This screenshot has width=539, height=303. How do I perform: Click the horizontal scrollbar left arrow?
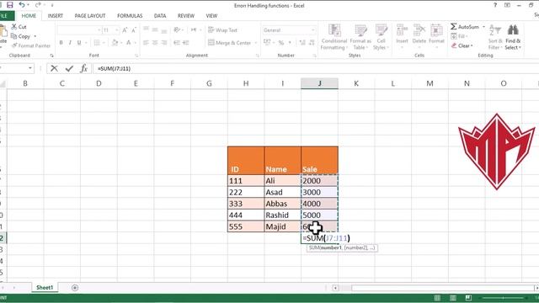pyautogui.click(x=335, y=288)
